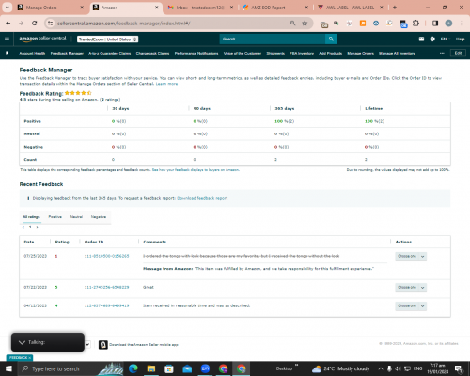This screenshot has width=470, height=376.
Task: Click the browser address bar URL
Action: (x=124, y=23)
